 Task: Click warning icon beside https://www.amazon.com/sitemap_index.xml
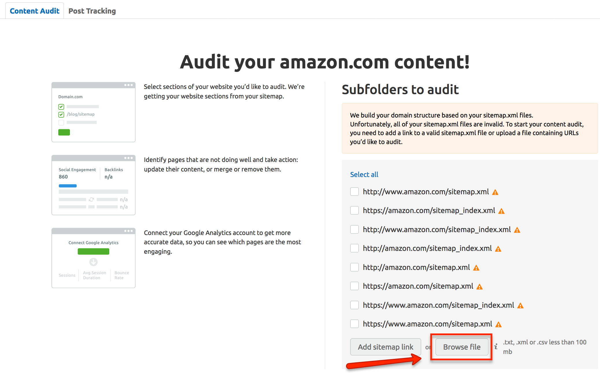click(520, 306)
